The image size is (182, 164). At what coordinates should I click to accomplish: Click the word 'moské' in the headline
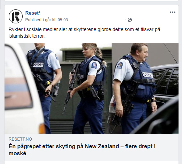[x=17, y=154]
